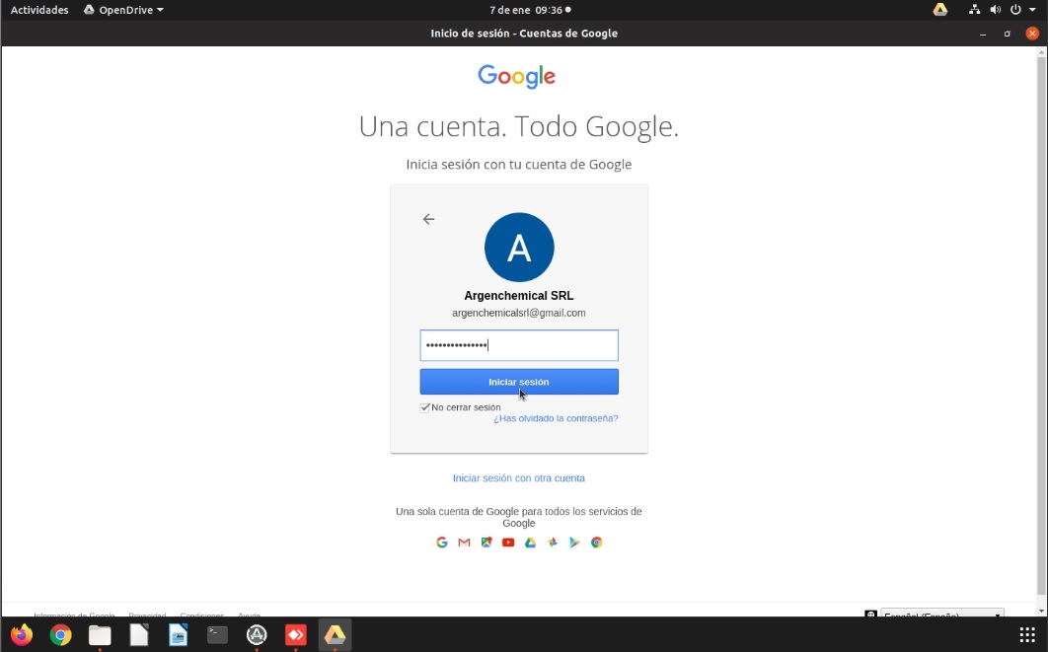
Task: Open the red AnyDesk icon in dock
Action: 295,634
